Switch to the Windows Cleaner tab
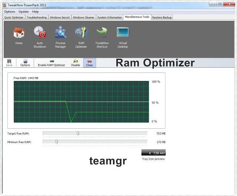 pos(83,17)
